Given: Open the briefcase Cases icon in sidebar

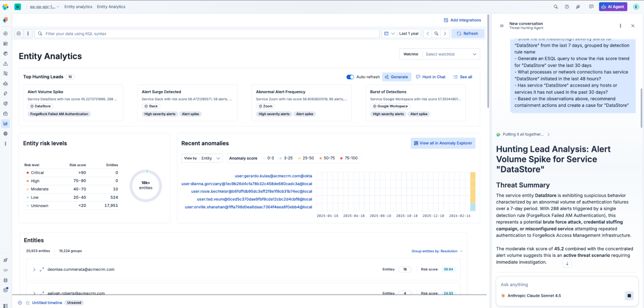Looking at the screenshot, I should [x=5, y=114].
